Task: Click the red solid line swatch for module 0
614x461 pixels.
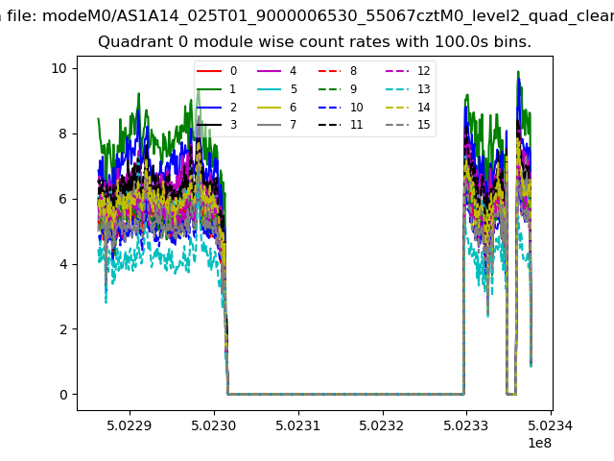Action: [x=210, y=72]
